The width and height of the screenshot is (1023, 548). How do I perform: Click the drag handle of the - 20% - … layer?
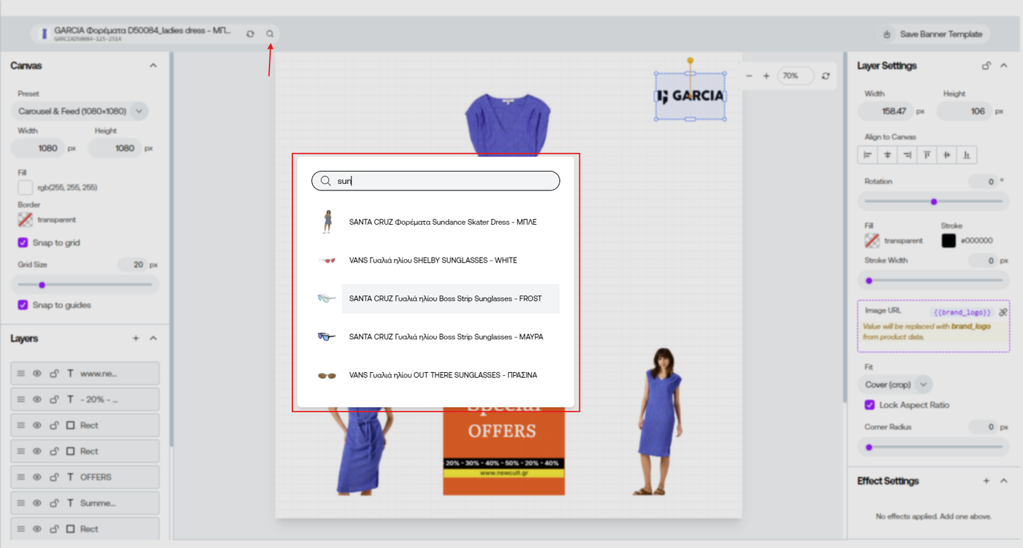click(21, 399)
